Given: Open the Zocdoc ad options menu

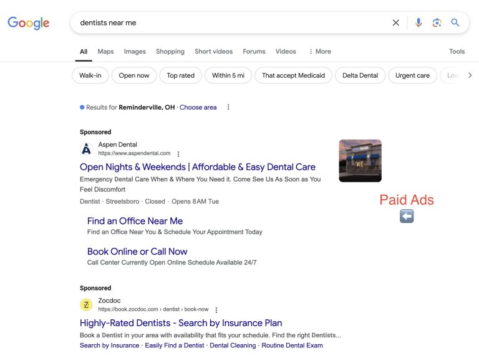Looking at the screenshot, I should pos(216,310).
